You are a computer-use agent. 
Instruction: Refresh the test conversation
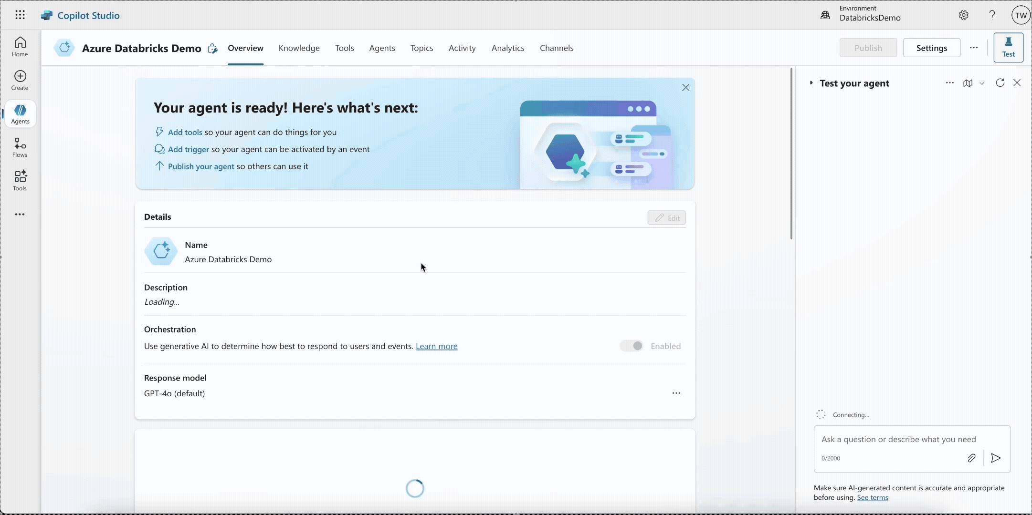click(x=1000, y=83)
